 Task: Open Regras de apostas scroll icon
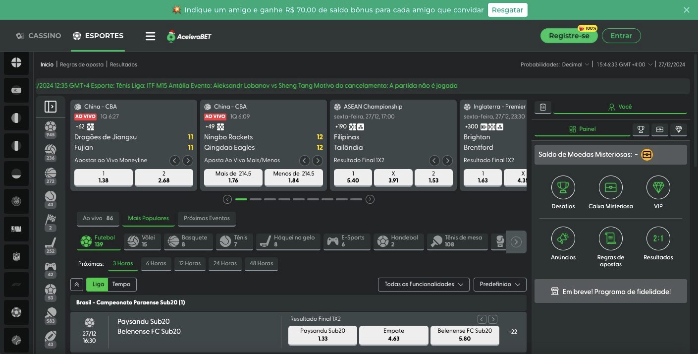point(611,238)
